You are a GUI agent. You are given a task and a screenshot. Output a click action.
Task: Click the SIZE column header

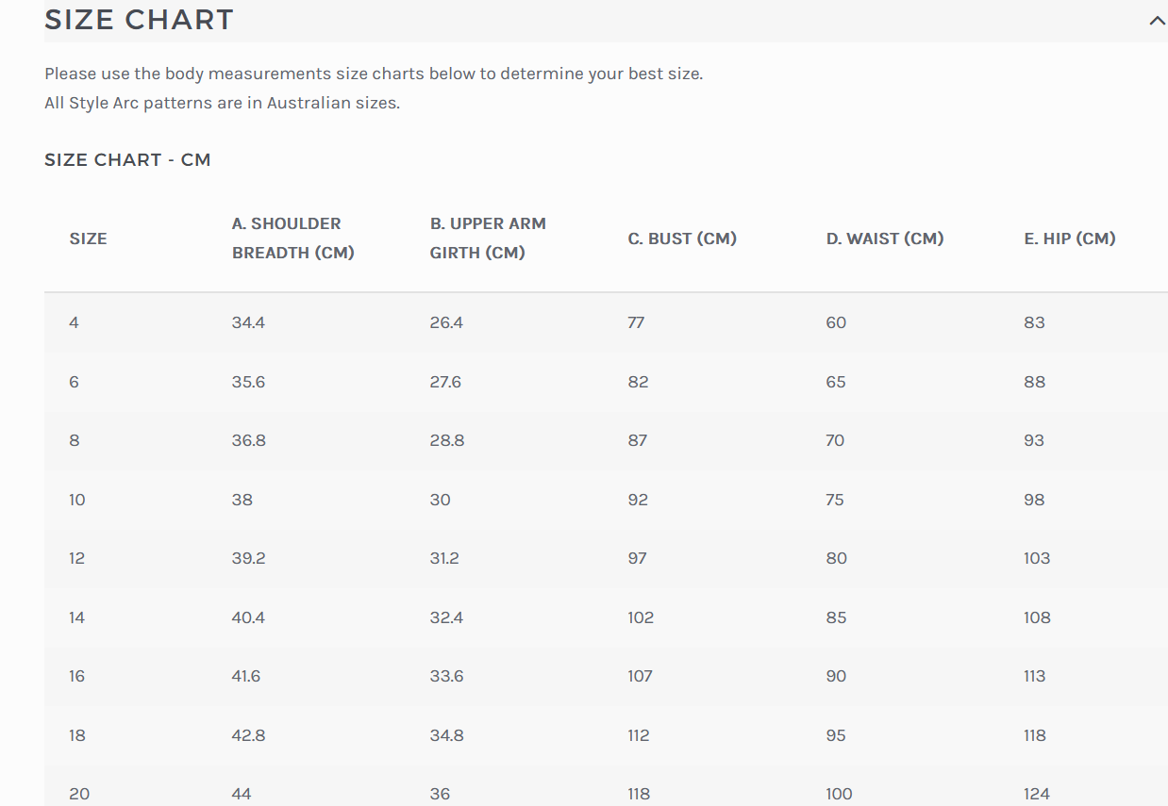click(88, 239)
